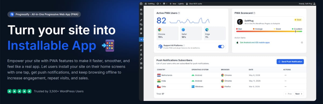Click the Good score badge
This screenshot has width=323, height=104.
coord(298,20)
